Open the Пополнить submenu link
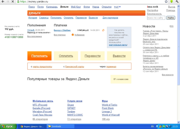This screenshot has height=129, width=180. (x=56, y=18)
